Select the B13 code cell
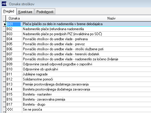 click(x=14, y=84)
